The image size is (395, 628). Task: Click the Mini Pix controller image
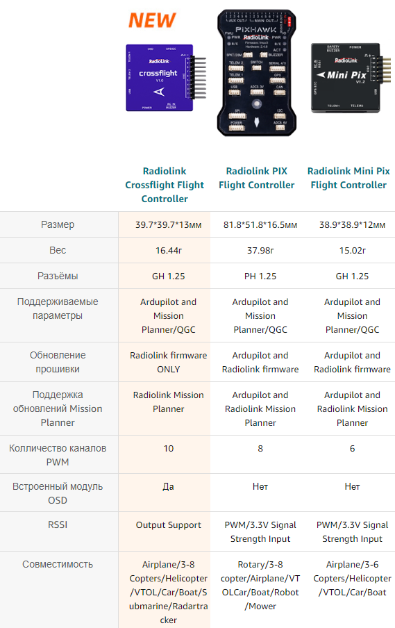[x=351, y=78]
